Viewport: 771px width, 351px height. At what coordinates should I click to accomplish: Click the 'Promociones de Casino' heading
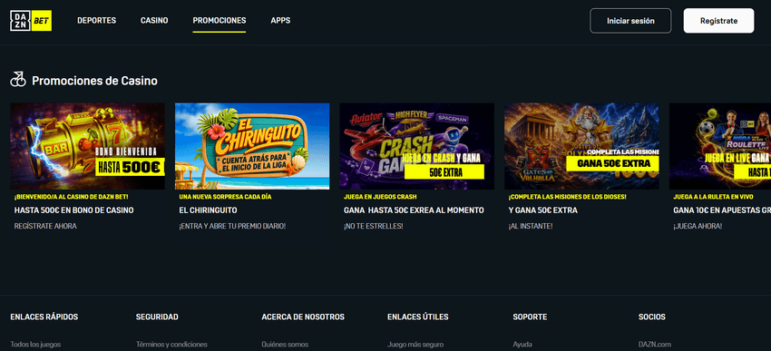click(95, 81)
